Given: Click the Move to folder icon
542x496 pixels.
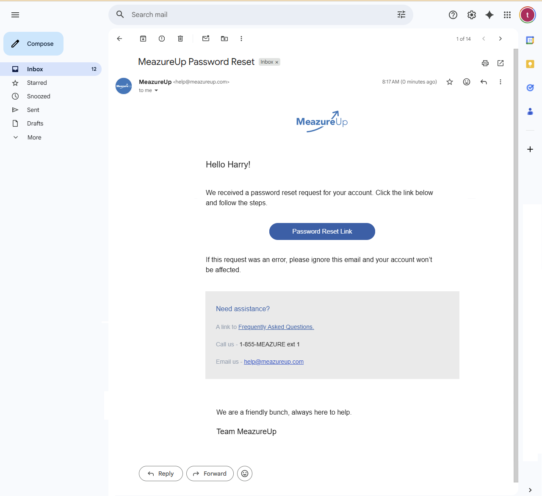Looking at the screenshot, I should (224, 39).
